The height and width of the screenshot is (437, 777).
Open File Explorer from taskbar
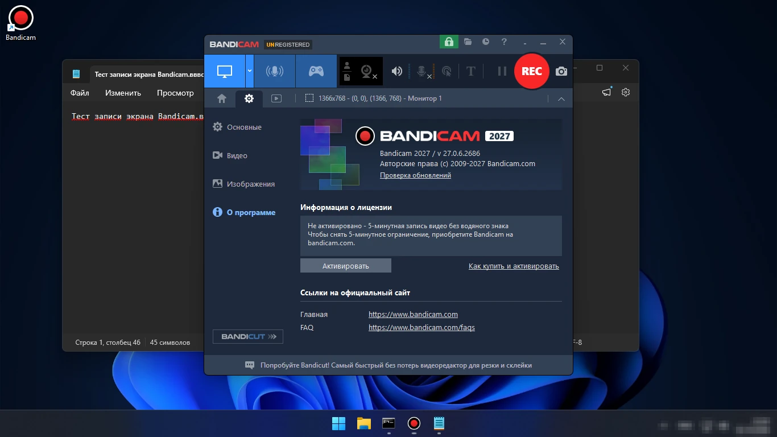(363, 423)
